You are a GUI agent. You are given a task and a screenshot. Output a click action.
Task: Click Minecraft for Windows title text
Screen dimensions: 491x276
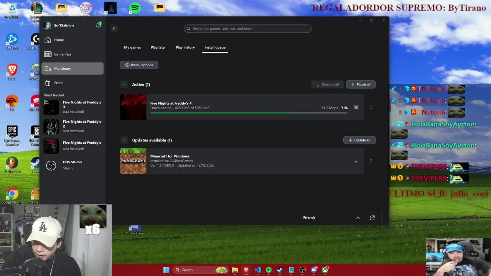click(x=170, y=156)
